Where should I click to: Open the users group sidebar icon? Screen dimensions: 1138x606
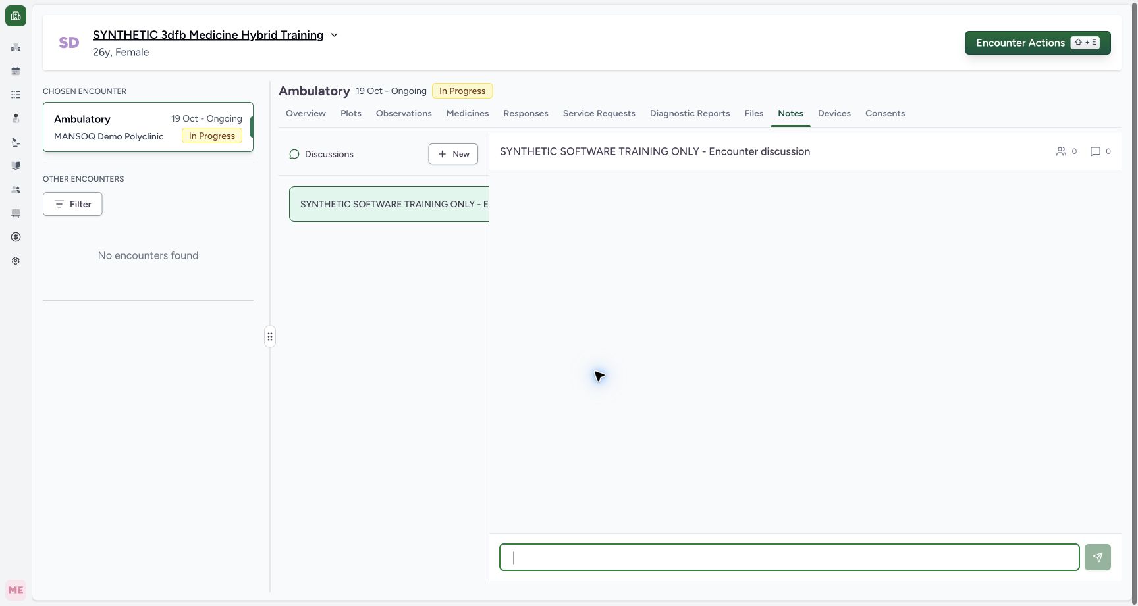[x=16, y=189]
